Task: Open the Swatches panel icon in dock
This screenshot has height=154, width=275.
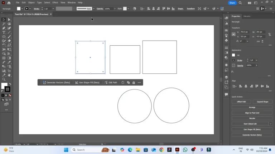Action: 226,30
